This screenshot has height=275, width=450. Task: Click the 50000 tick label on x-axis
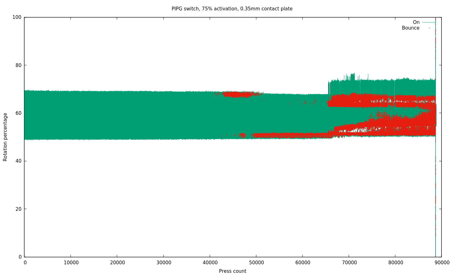(x=256, y=263)
